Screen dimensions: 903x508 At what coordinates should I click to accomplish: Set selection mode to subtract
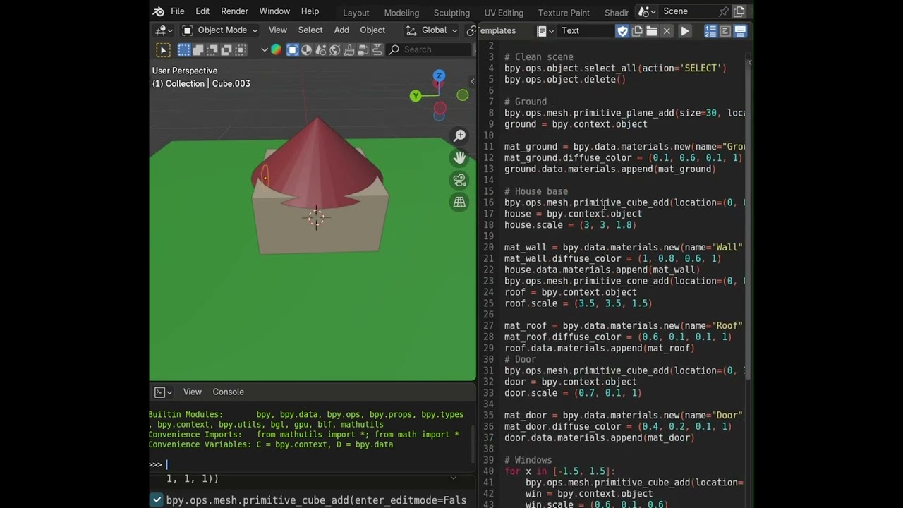click(212, 49)
